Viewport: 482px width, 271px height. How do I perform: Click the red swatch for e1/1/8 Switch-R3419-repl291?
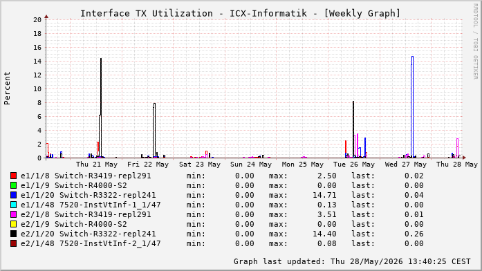[13, 176]
